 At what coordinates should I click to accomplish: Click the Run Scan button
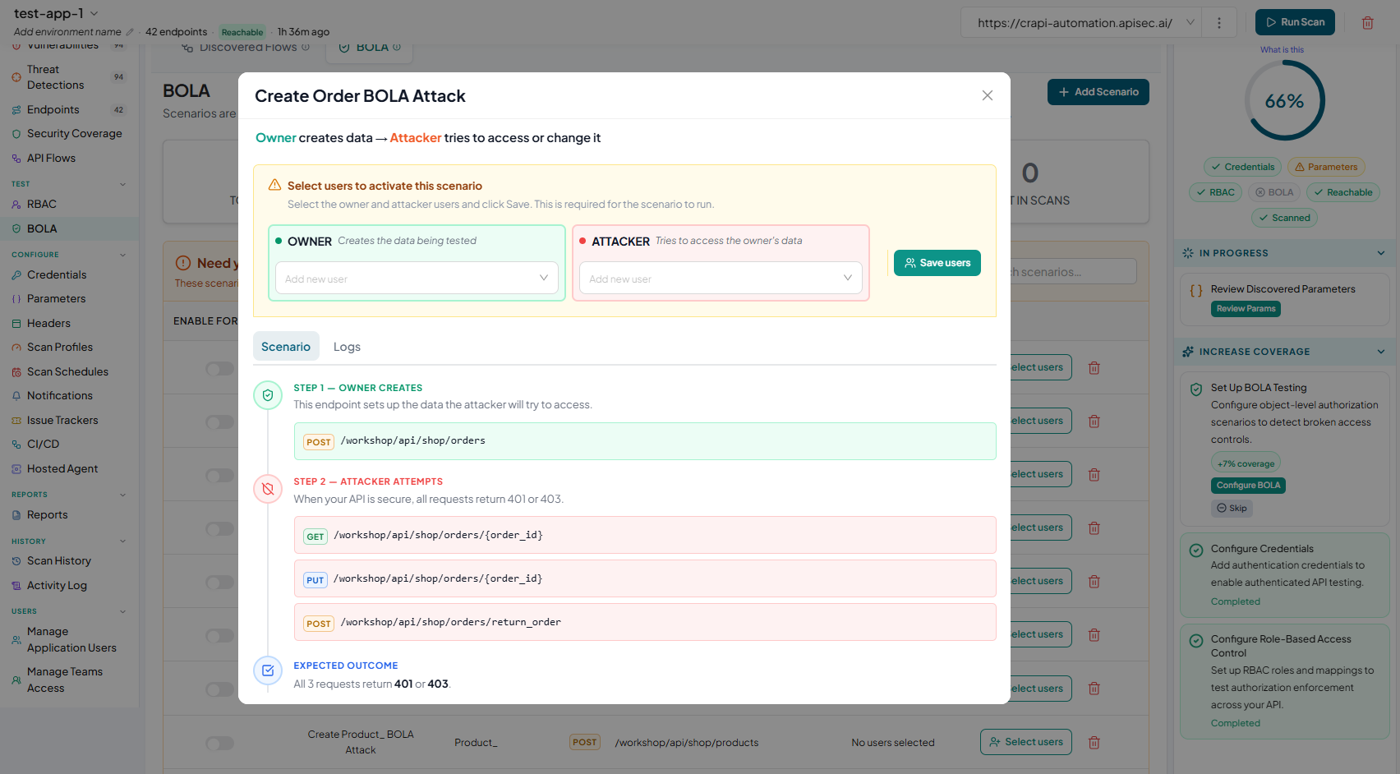coord(1295,22)
